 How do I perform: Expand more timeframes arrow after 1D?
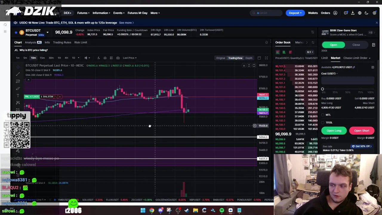78,58
